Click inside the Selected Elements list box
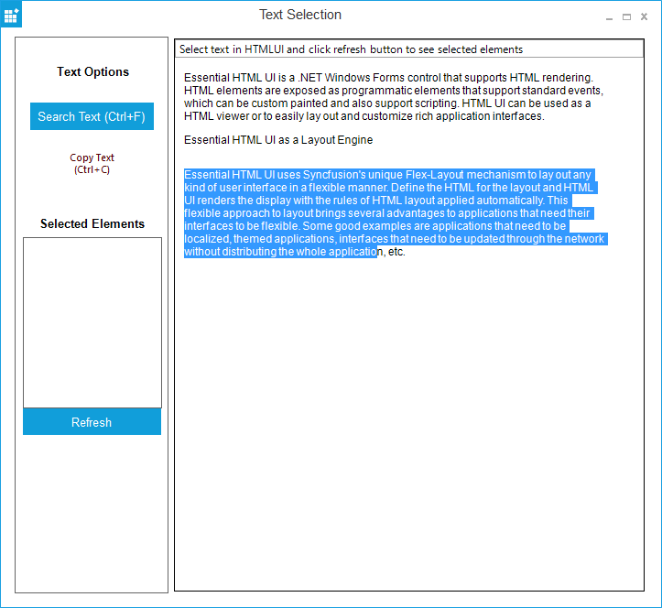Image resolution: width=662 pixels, height=608 pixels. (x=92, y=322)
